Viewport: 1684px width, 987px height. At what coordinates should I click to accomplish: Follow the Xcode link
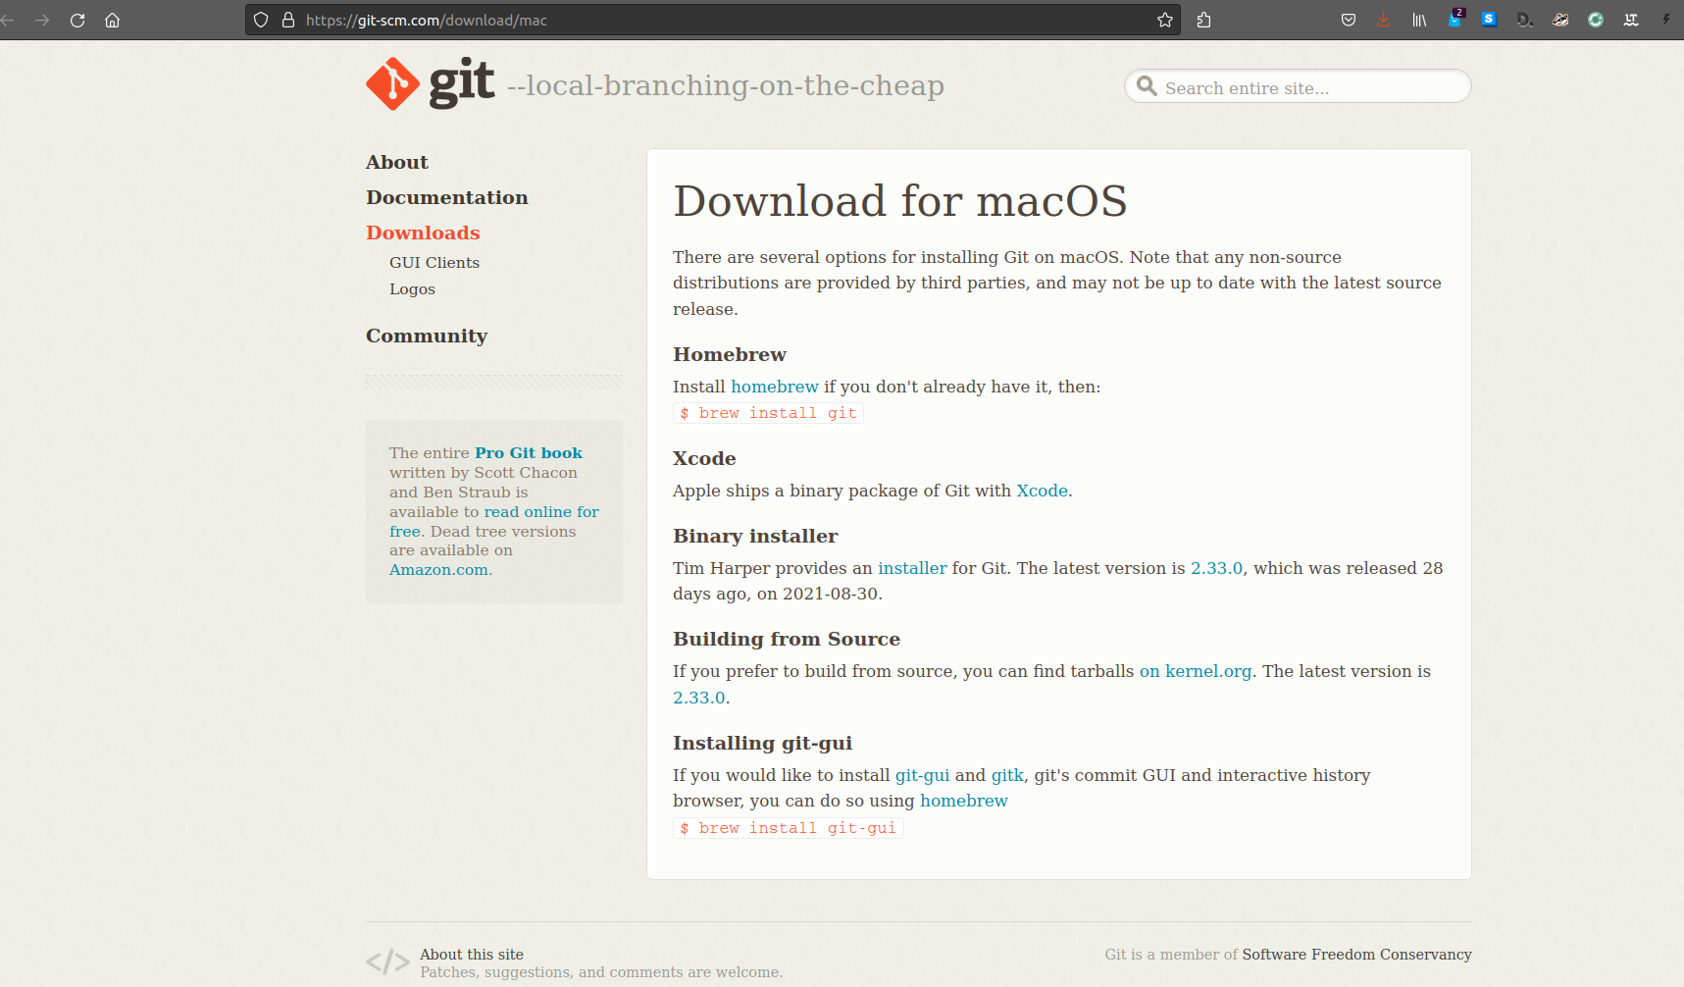click(x=1042, y=491)
